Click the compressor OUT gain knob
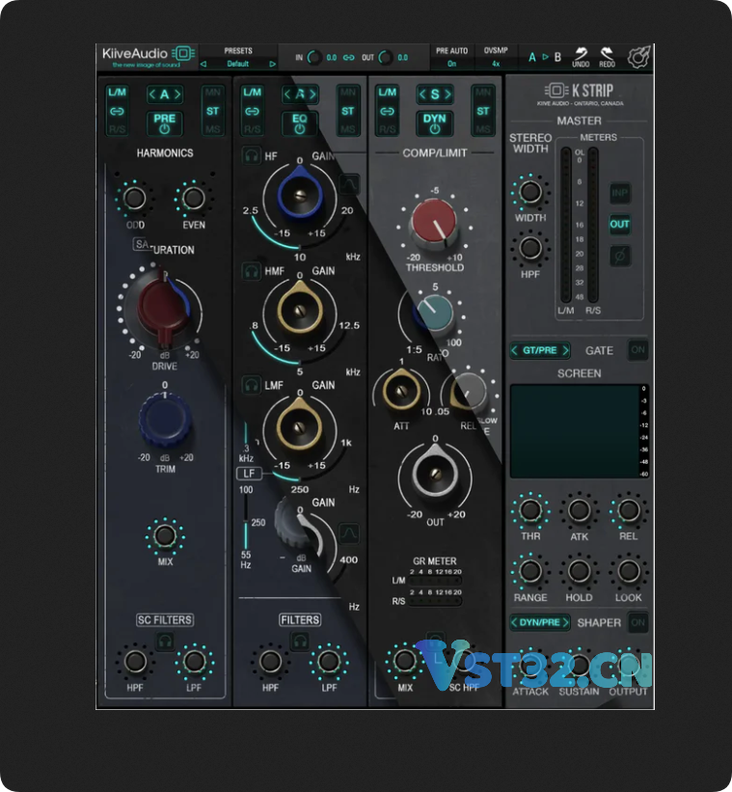 [x=435, y=474]
